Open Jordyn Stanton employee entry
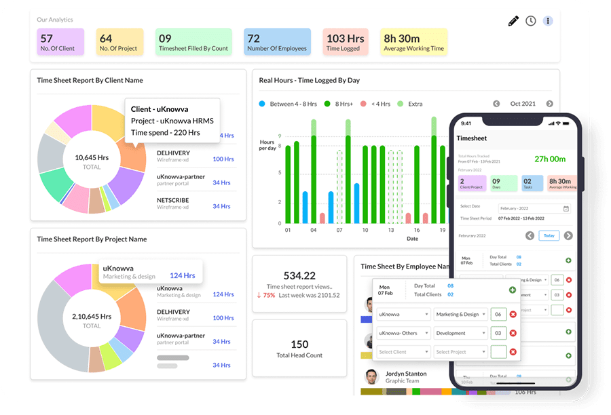Screen dimensions: 611x415 (405, 377)
